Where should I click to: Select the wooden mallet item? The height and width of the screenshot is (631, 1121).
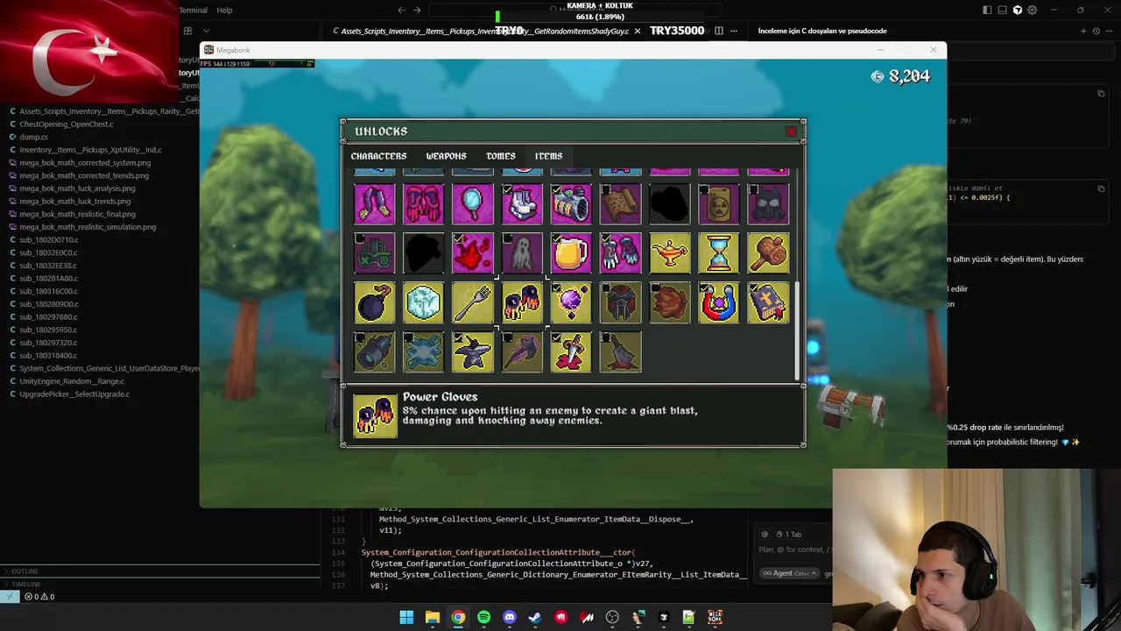click(768, 253)
